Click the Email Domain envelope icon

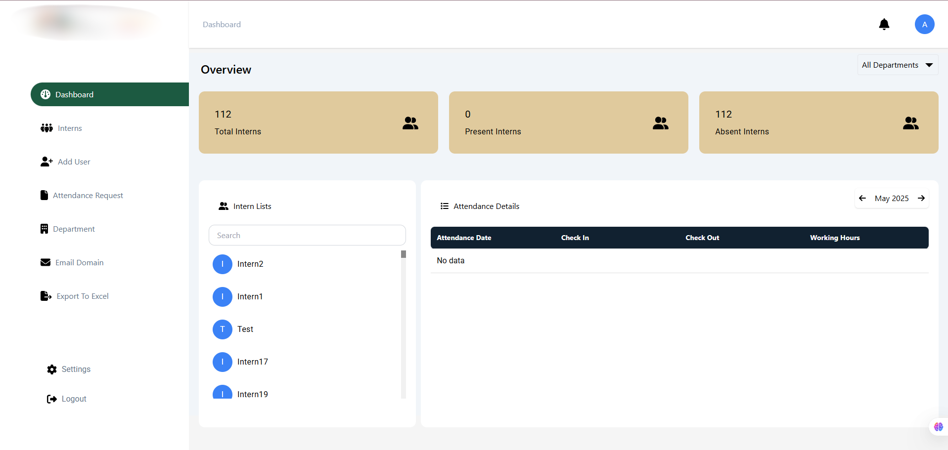click(x=45, y=262)
